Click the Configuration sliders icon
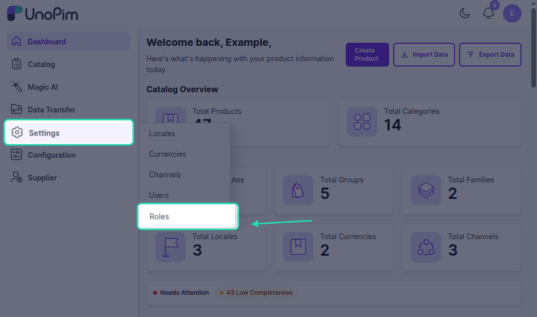This screenshot has height=317, width=537. click(16, 155)
